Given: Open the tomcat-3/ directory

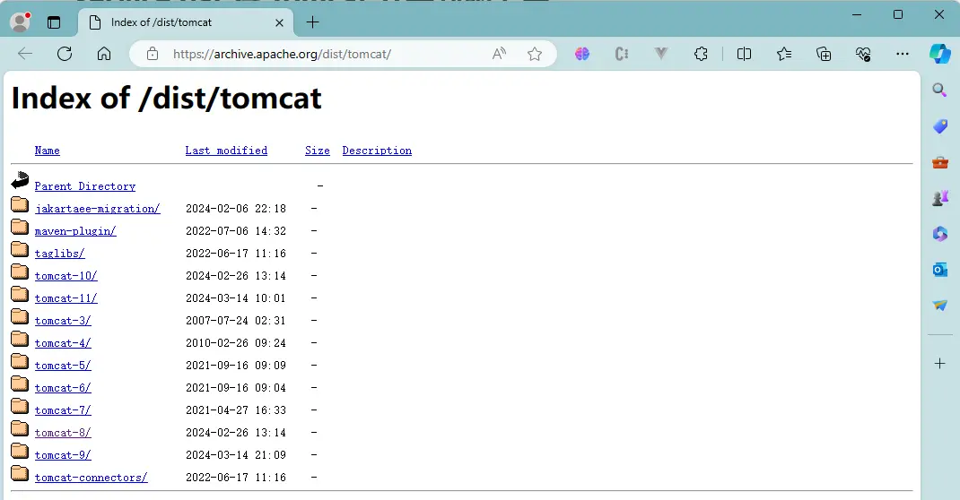Looking at the screenshot, I should [x=63, y=321].
